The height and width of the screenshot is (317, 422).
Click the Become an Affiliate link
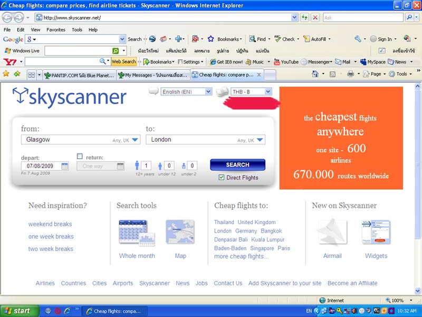coord(352,283)
